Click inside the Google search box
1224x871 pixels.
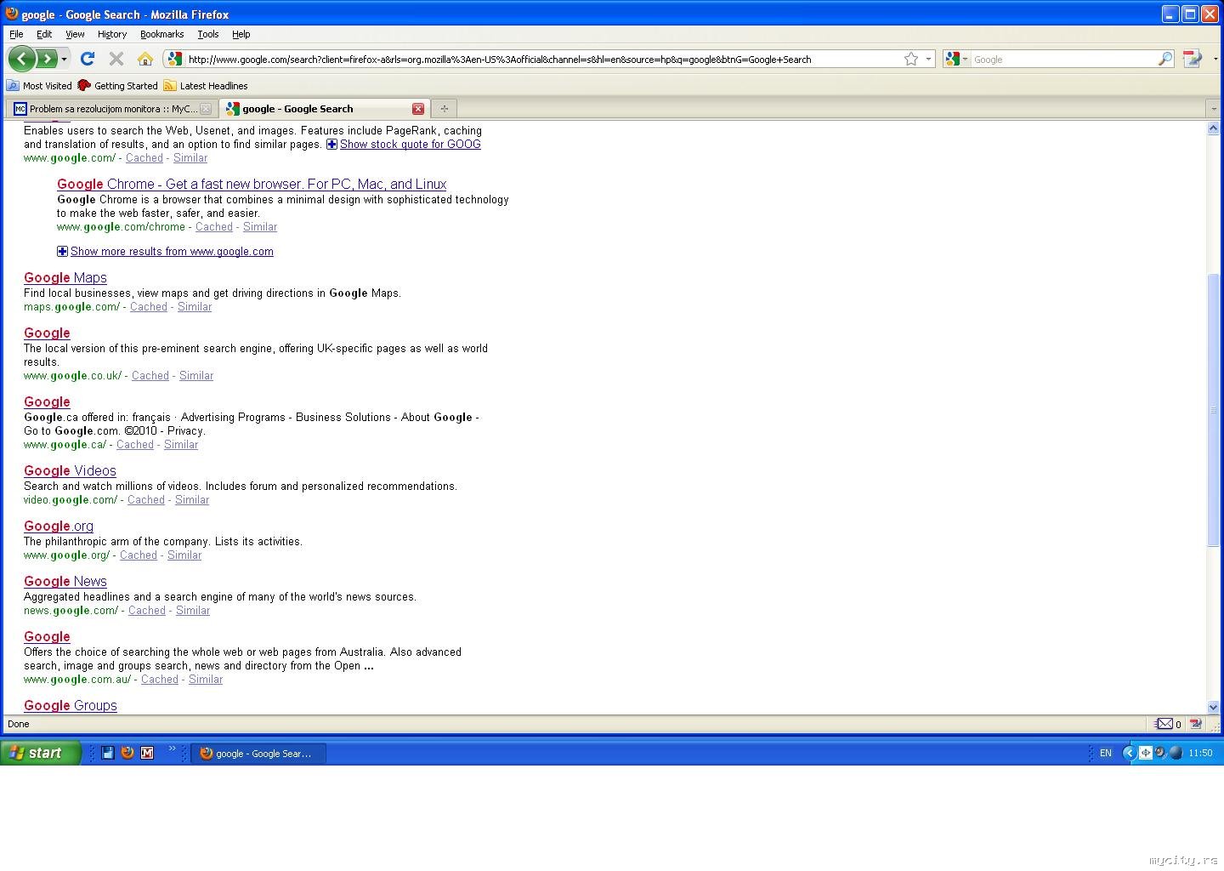[1063, 60]
